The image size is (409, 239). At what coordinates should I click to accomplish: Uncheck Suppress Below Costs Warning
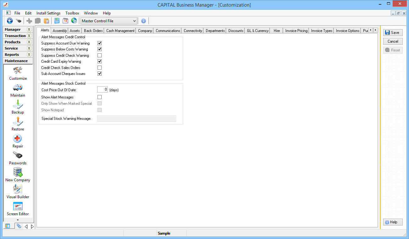tap(99, 49)
